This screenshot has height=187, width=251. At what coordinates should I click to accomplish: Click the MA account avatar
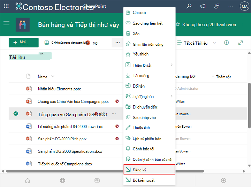244,7
